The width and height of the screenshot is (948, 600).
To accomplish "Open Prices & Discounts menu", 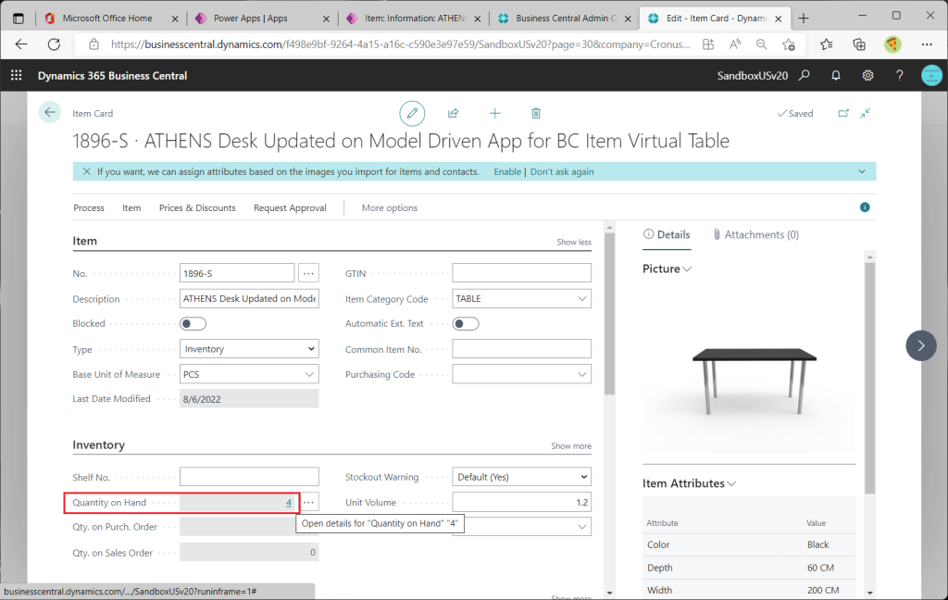I will point(197,208).
